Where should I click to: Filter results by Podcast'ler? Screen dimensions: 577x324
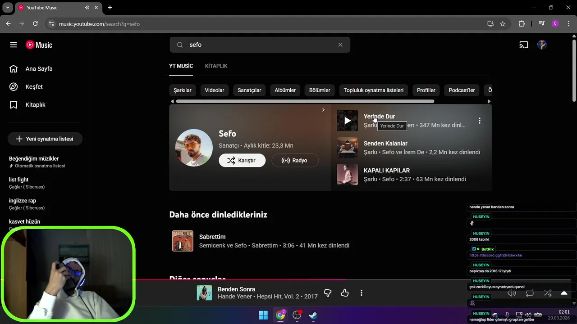coord(462,90)
